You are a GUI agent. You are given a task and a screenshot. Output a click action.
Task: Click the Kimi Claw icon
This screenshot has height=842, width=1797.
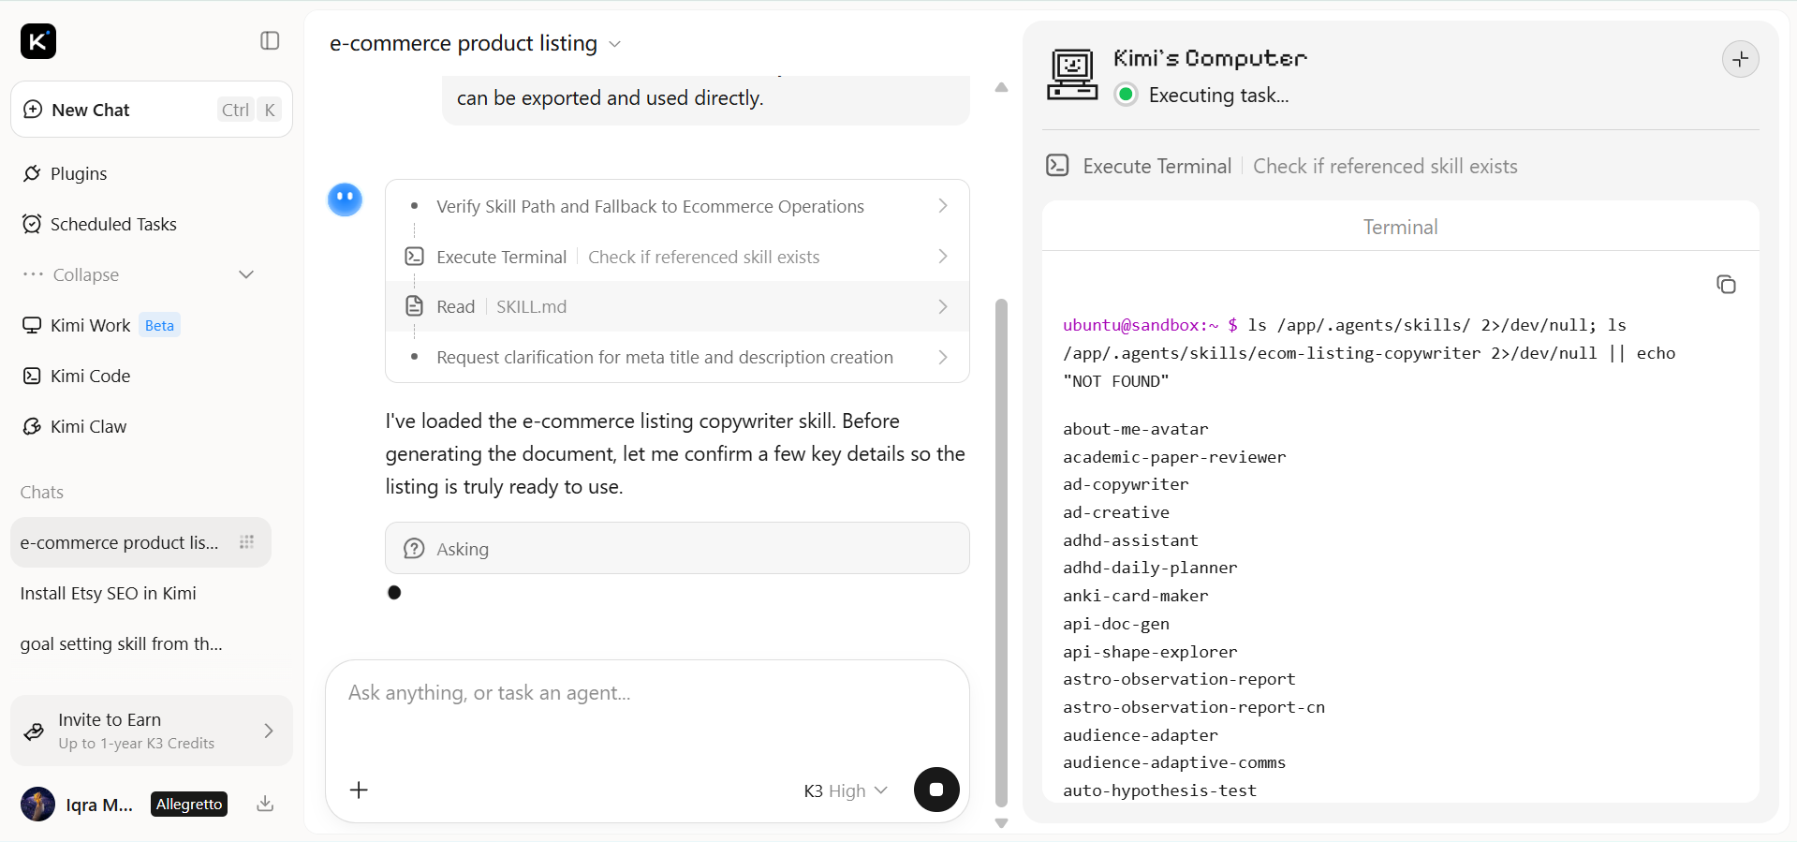[32, 426]
